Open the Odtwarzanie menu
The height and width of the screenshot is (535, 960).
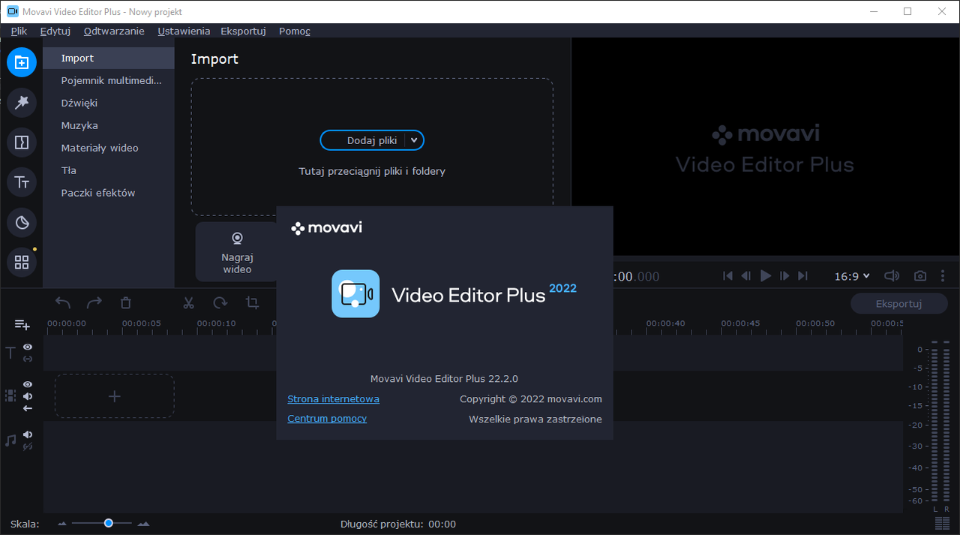[114, 31]
